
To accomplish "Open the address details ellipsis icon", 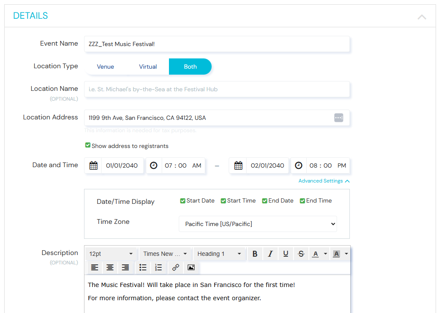I will click(339, 118).
